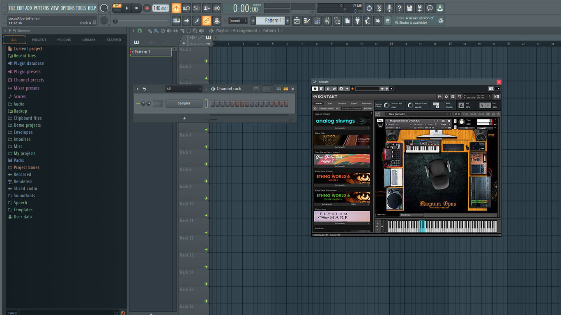Select the playlist mute tool
The image size is (561, 315).
coord(169,31)
